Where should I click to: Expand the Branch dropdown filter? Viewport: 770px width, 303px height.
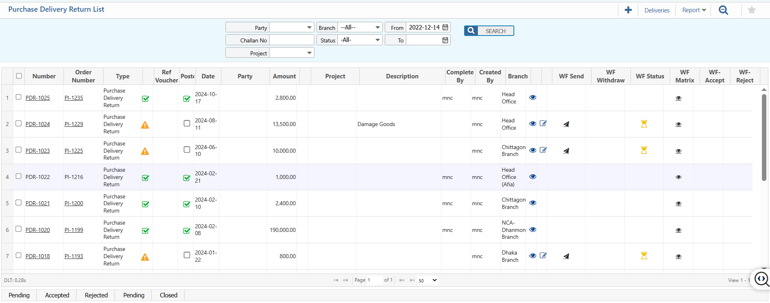[x=360, y=27]
